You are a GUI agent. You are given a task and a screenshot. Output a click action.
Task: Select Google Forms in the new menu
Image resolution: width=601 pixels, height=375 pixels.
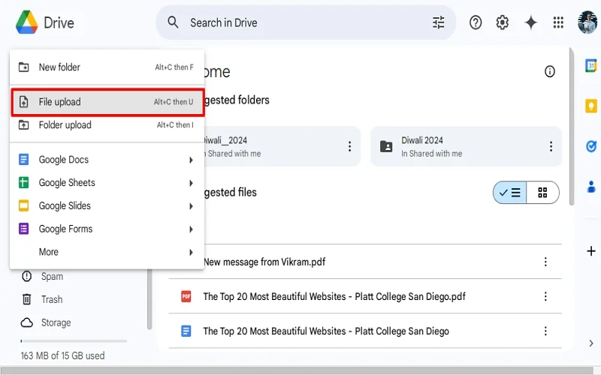click(107, 229)
